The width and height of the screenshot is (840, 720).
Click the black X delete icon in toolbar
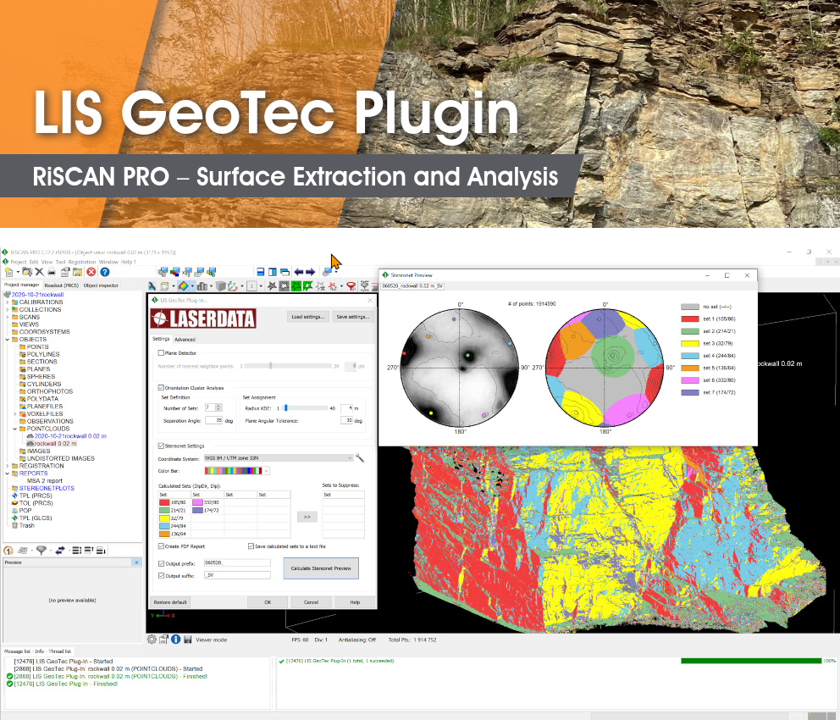click(x=40, y=272)
